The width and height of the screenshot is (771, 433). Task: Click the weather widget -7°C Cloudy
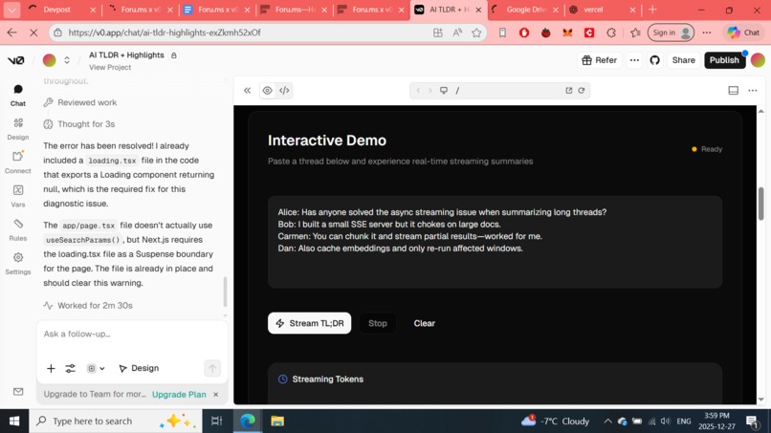555,421
